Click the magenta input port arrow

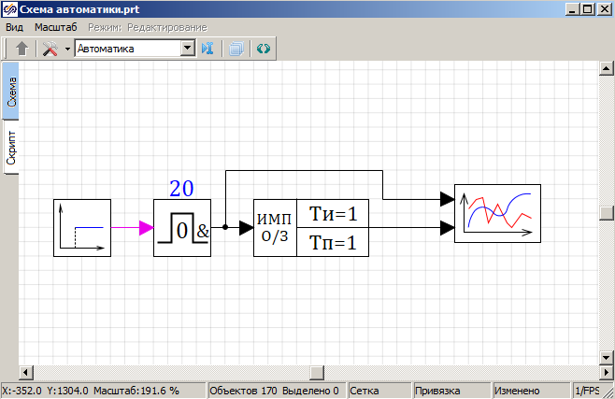click(x=146, y=227)
